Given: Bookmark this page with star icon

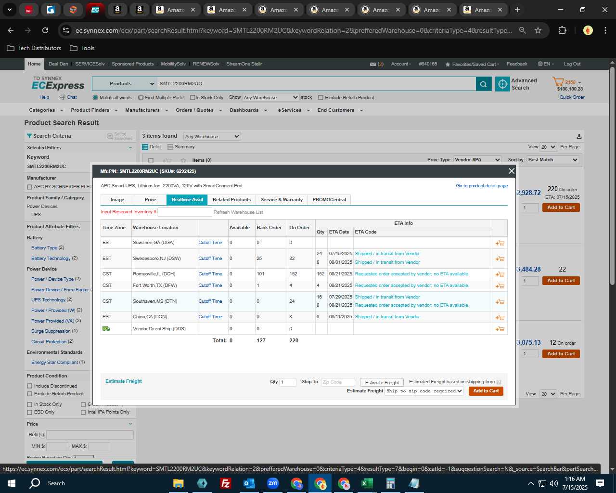Looking at the screenshot, I should (538, 30).
